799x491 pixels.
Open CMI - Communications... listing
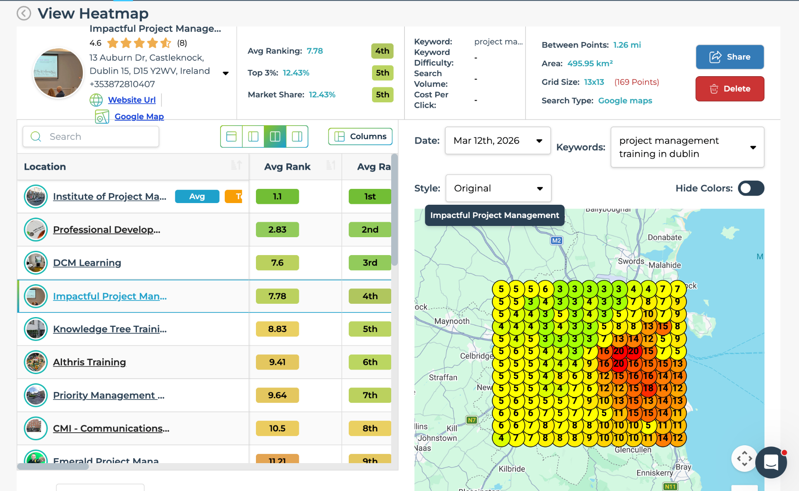[111, 429]
